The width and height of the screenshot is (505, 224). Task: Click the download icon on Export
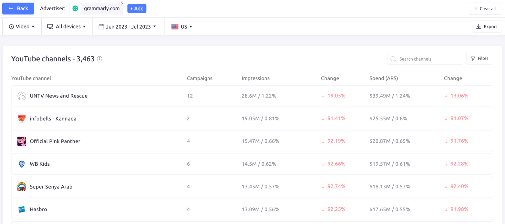coord(478,26)
